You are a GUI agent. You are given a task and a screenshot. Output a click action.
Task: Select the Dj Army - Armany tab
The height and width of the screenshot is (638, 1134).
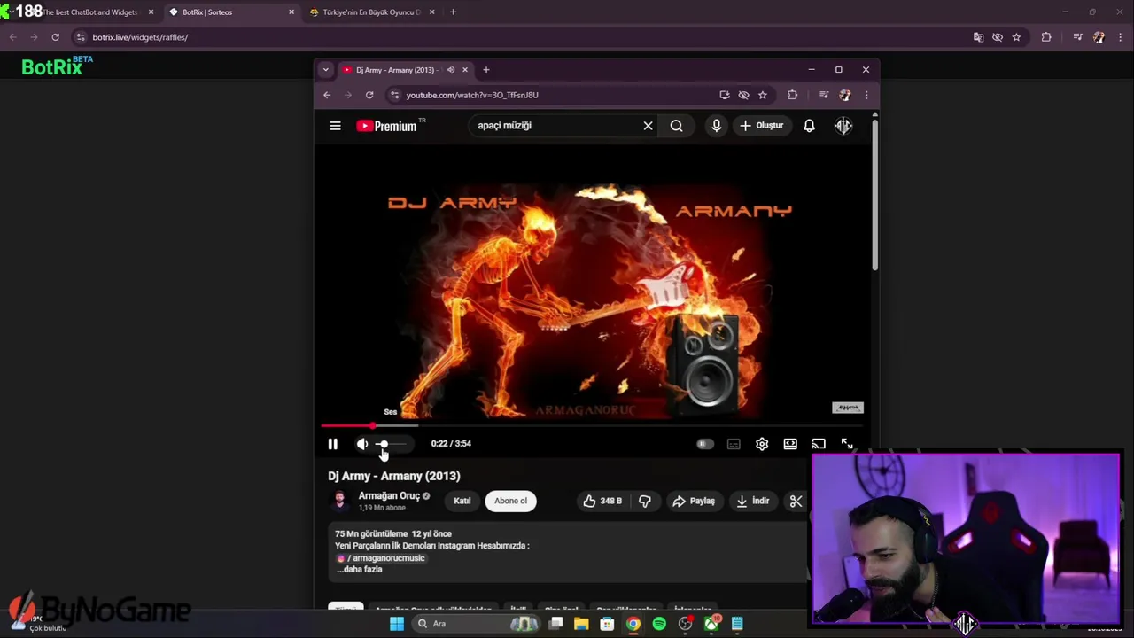click(x=404, y=70)
